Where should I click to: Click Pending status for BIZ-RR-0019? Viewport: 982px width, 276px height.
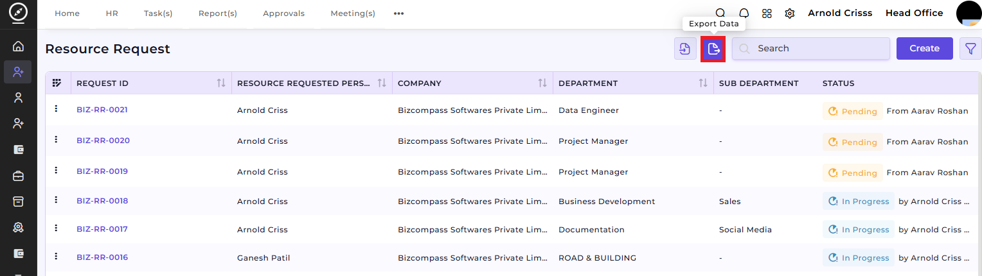pyautogui.click(x=852, y=173)
